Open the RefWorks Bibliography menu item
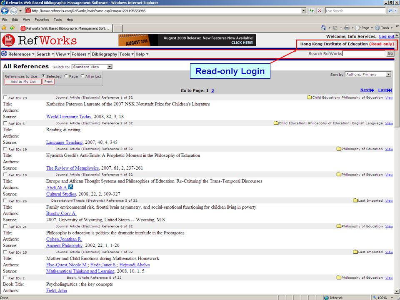400x300 pixels. coord(104,54)
